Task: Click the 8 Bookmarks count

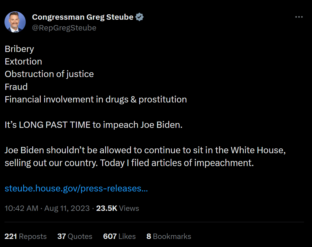Action: [169, 236]
